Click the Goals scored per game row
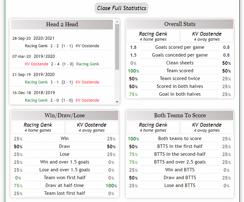The height and width of the screenshot is (202, 244). (x=180, y=47)
